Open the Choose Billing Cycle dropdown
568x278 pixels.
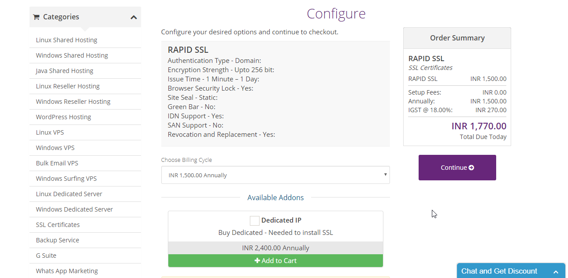(275, 175)
